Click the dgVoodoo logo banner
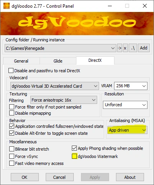Screen dimensions: 154x185 tap(77, 24)
